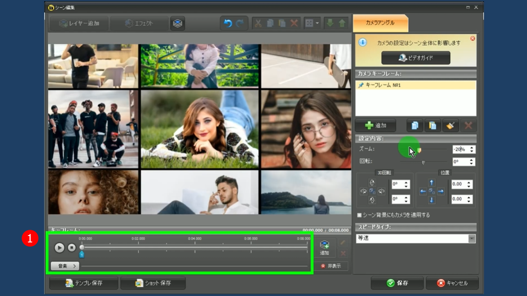The image size is (527, 296).
Task: Expand the alignment grid dropdown arrow in the toolbar
Action: coord(317,24)
